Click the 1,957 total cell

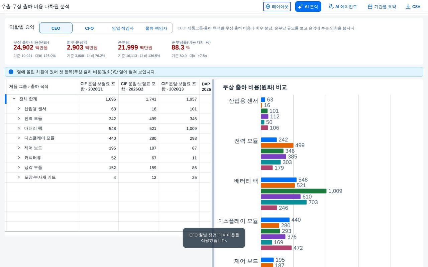pos(179,99)
